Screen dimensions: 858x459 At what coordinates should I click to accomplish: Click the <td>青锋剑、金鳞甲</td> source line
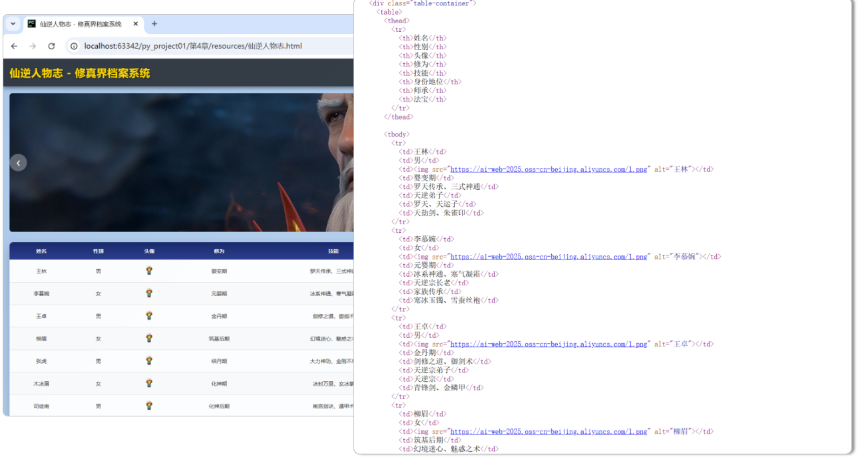click(441, 388)
